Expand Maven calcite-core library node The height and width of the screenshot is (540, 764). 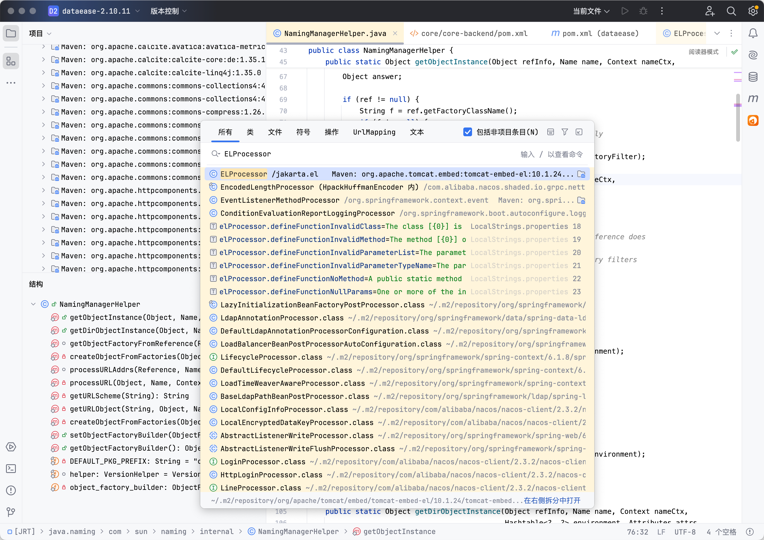click(x=44, y=59)
